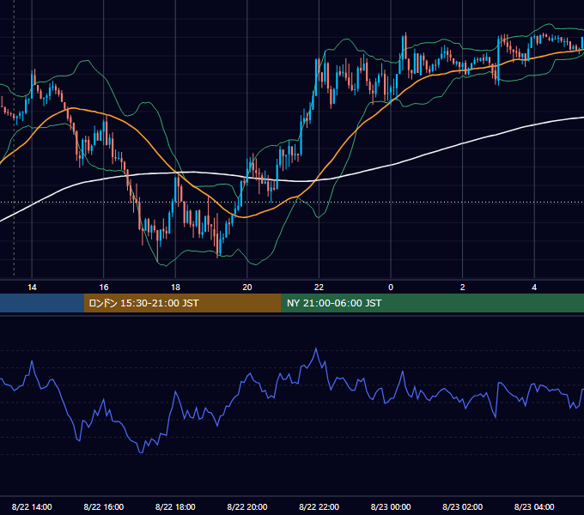Click the 8/23 02:00 date label

tap(463, 506)
